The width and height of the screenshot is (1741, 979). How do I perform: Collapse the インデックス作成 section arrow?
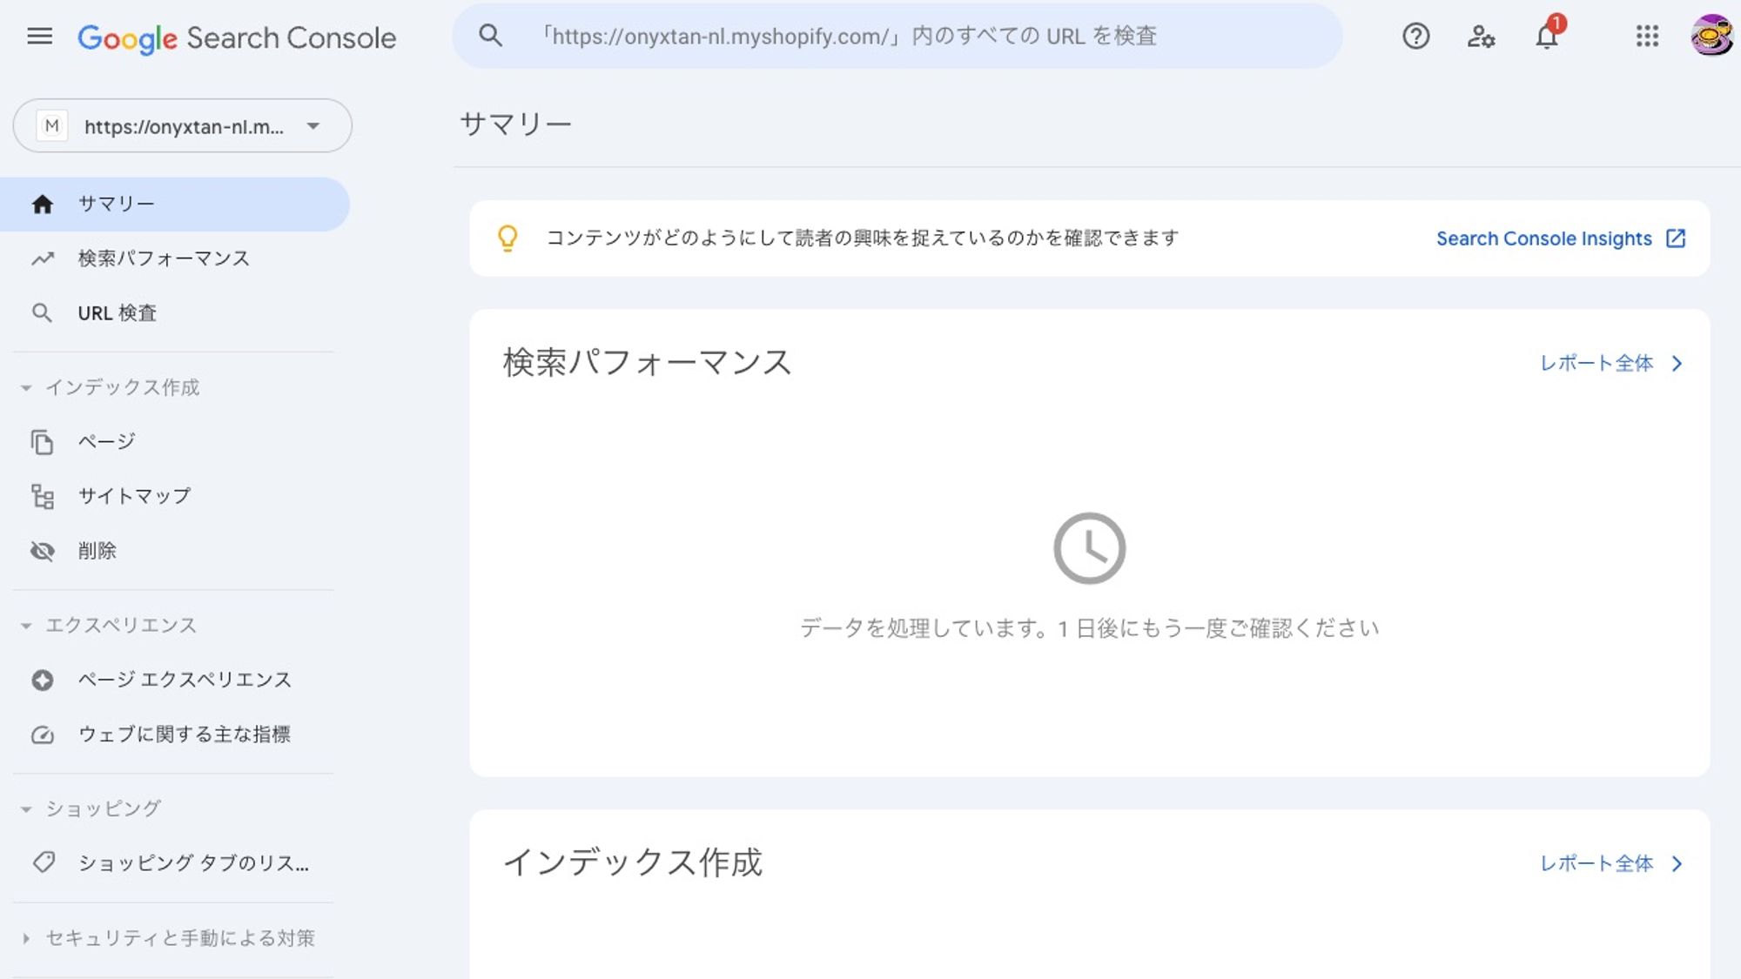coord(26,388)
